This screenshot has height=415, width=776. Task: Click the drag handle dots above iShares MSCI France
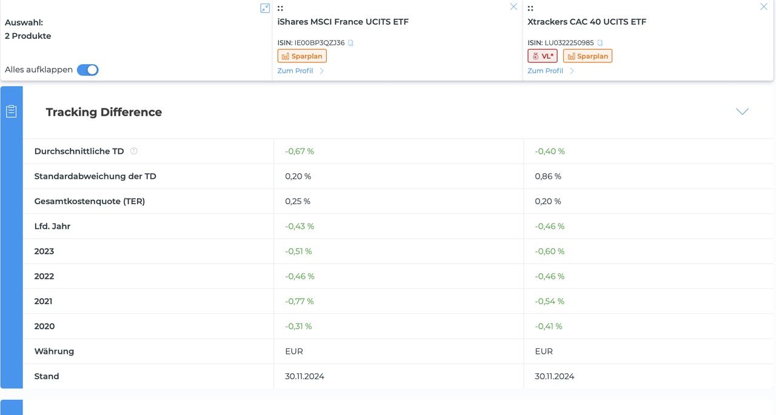pyautogui.click(x=280, y=8)
